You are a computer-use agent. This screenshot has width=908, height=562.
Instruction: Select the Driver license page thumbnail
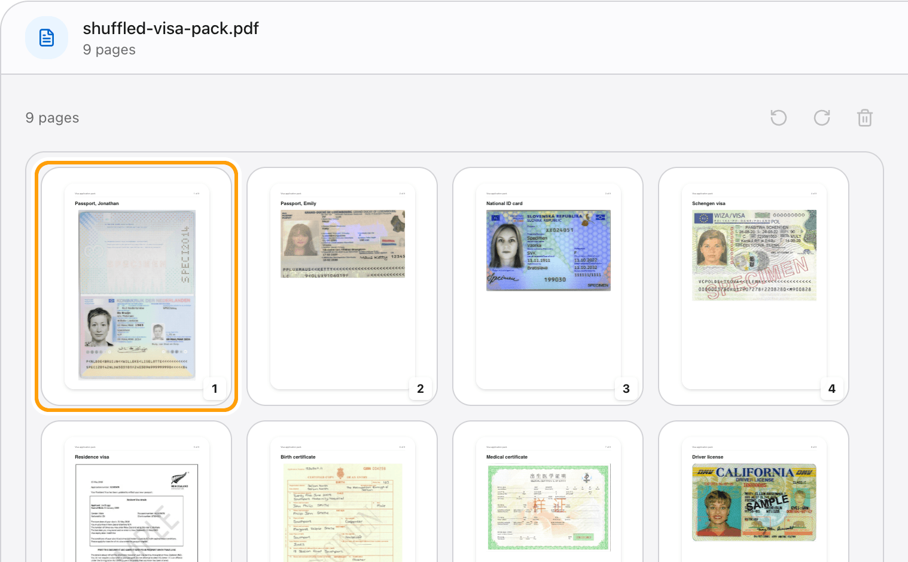click(754, 491)
